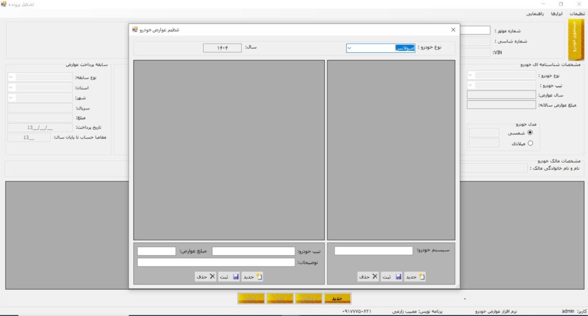
Task: Open the شهر dropdown list
Action: click(x=11, y=98)
